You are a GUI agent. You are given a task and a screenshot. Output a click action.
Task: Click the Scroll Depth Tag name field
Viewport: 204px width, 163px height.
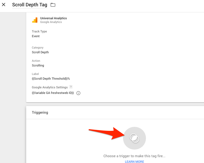click(x=30, y=5)
